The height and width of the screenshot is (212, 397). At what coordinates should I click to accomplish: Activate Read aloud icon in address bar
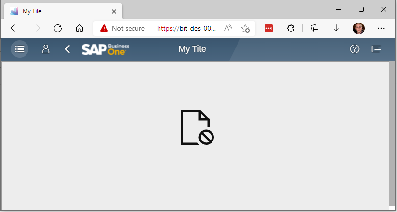(x=228, y=28)
